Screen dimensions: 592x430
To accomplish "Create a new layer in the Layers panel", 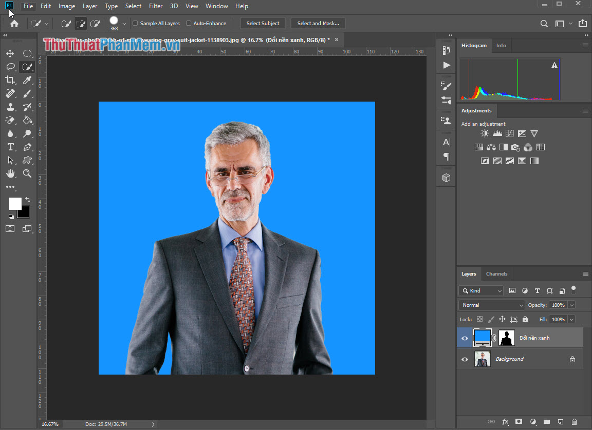I will point(561,422).
